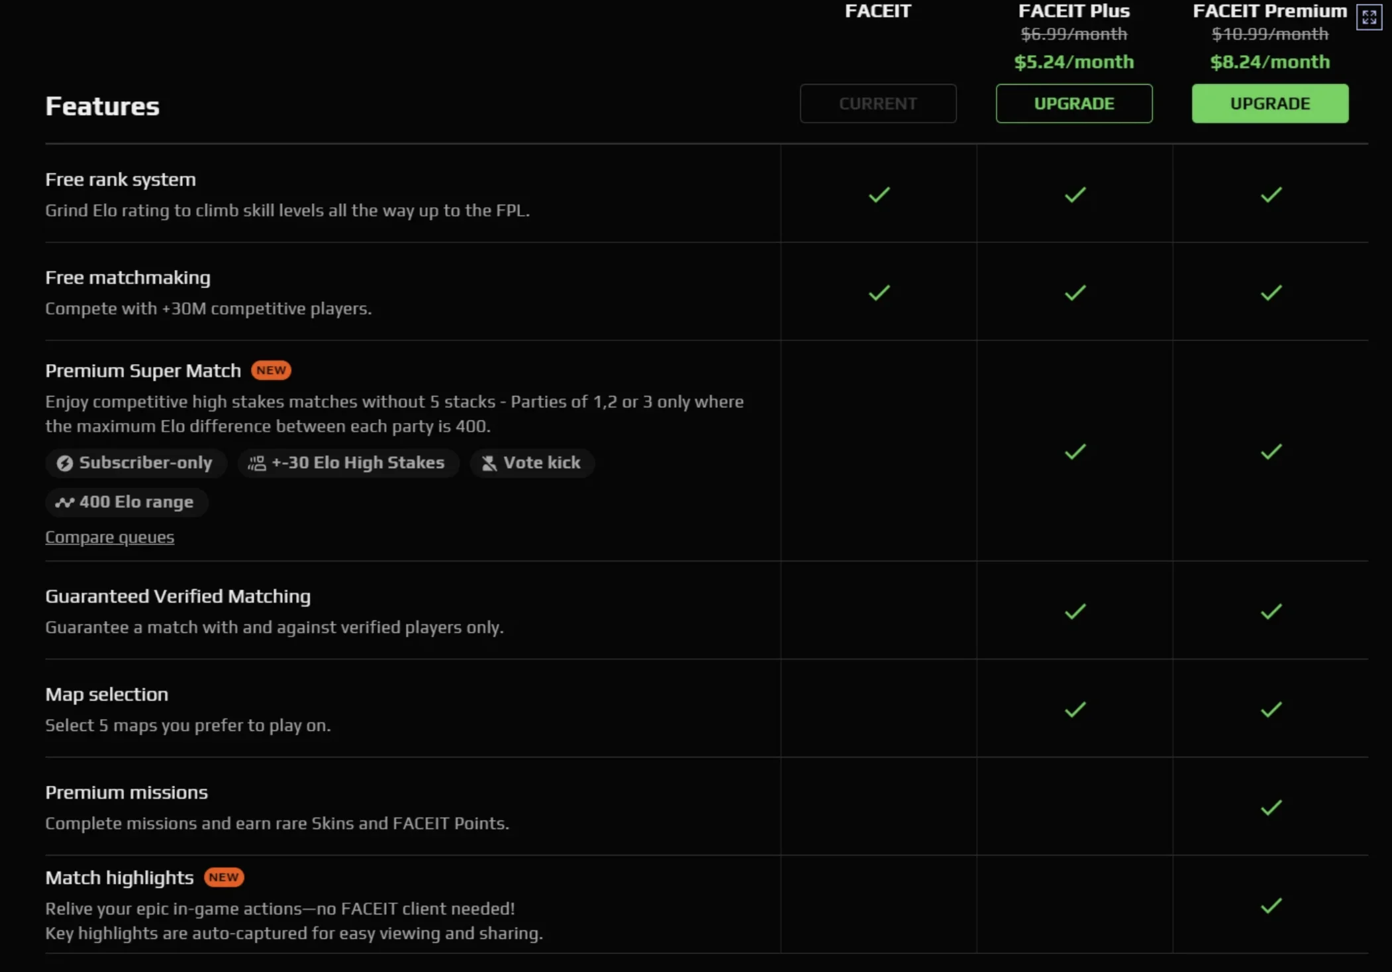Click the +-30 Elo High Stakes icon
The width and height of the screenshot is (1392, 972).
pos(256,463)
